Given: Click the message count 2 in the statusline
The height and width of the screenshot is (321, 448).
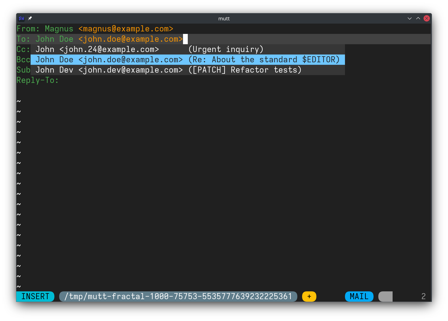Looking at the screenshot, I should (x=424, y=296).
